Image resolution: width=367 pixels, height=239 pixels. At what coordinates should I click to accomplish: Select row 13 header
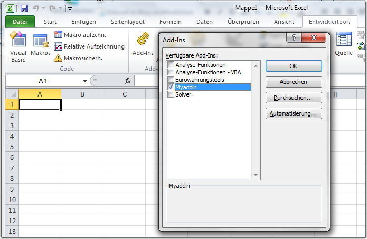(12, 231)
